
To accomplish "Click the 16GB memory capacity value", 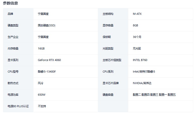I will [41, 48].
